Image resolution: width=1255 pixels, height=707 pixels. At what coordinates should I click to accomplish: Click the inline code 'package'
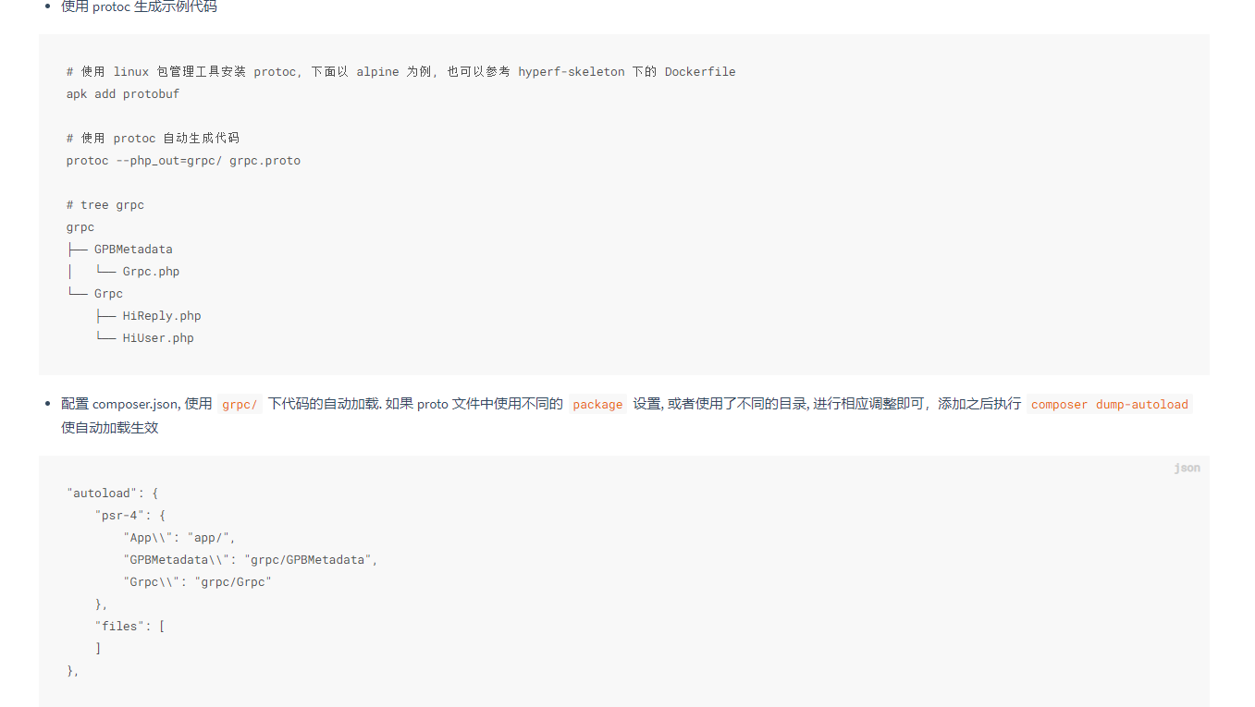click(597, 404)
